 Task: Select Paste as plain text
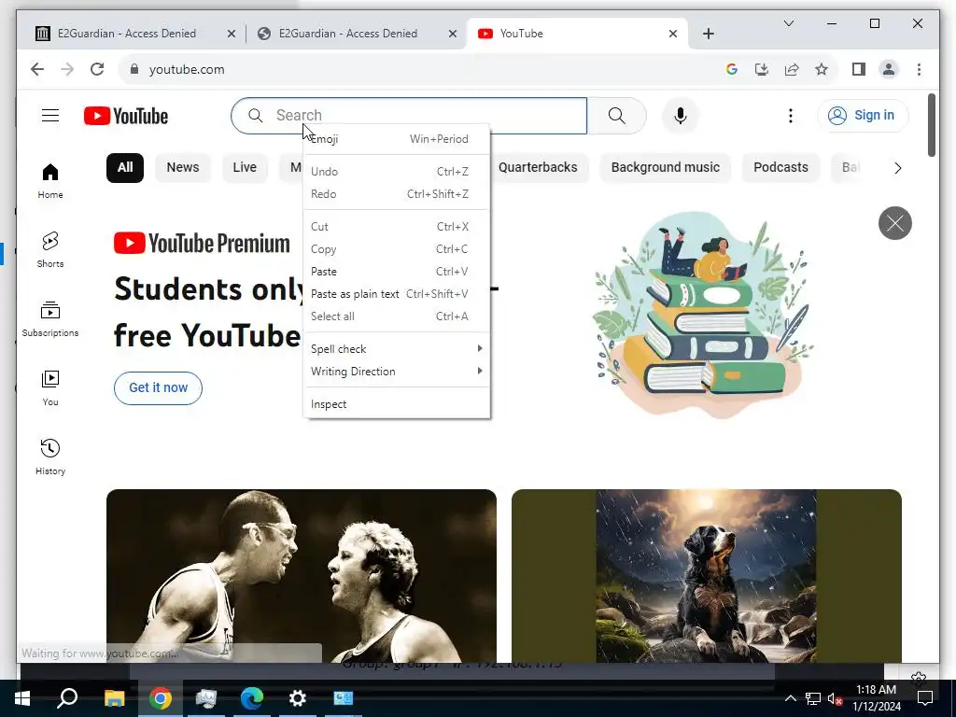(396, 294)
